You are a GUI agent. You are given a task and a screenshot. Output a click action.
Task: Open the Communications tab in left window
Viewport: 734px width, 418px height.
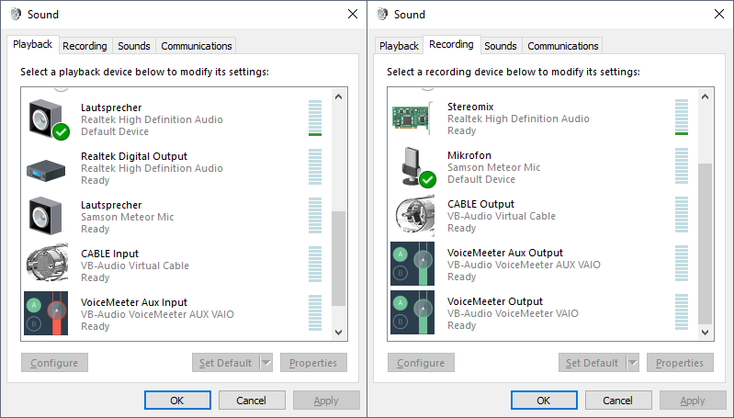[197, 46]
